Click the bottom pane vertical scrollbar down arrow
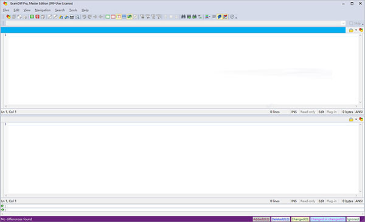 360,192
